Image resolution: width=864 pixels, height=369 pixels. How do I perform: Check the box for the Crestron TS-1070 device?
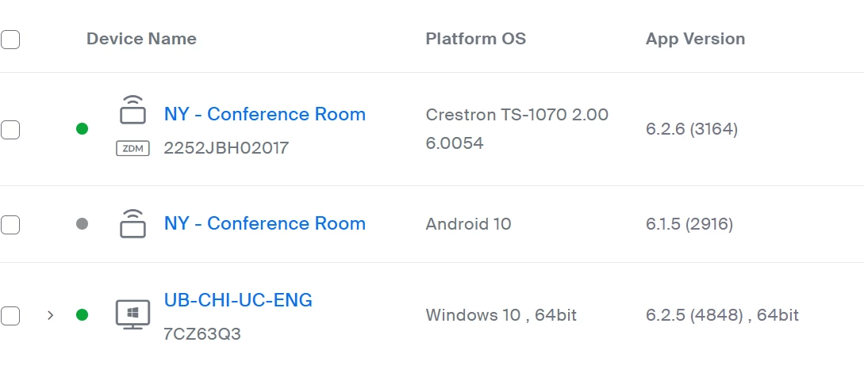point(10,129)
